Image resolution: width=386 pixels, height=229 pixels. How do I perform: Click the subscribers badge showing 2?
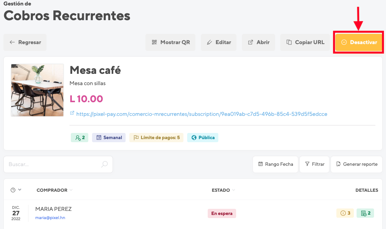pos(79,137)
